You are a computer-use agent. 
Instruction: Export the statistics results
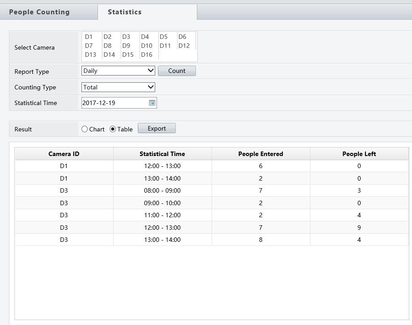(x=157, y=128)
